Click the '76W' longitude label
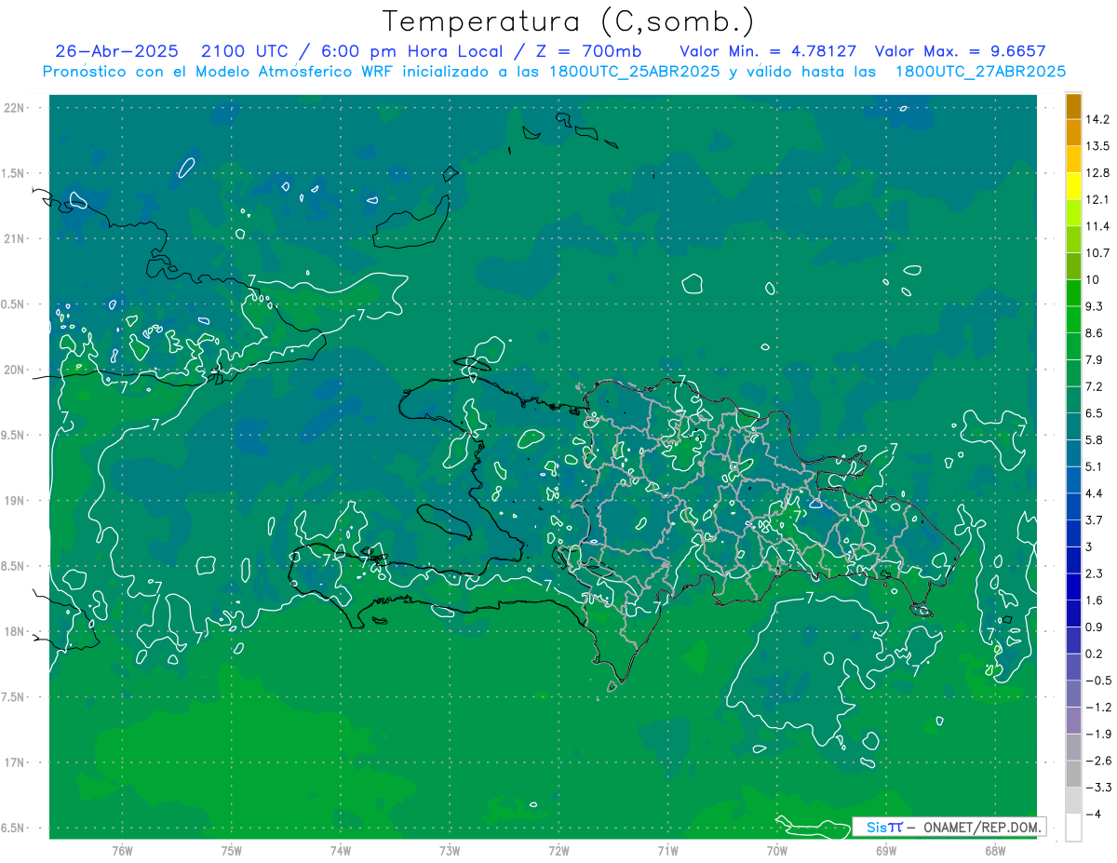 click(x=122, y=849)
